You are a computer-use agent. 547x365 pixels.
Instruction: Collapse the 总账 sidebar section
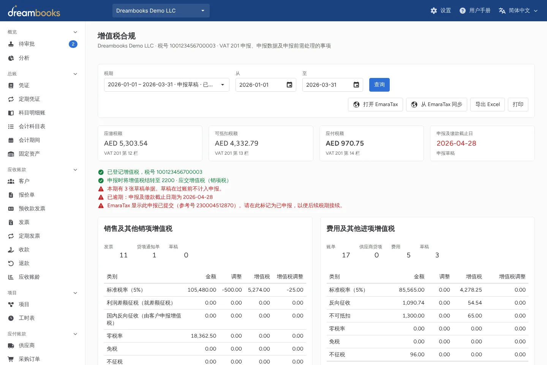click(75, 74)
